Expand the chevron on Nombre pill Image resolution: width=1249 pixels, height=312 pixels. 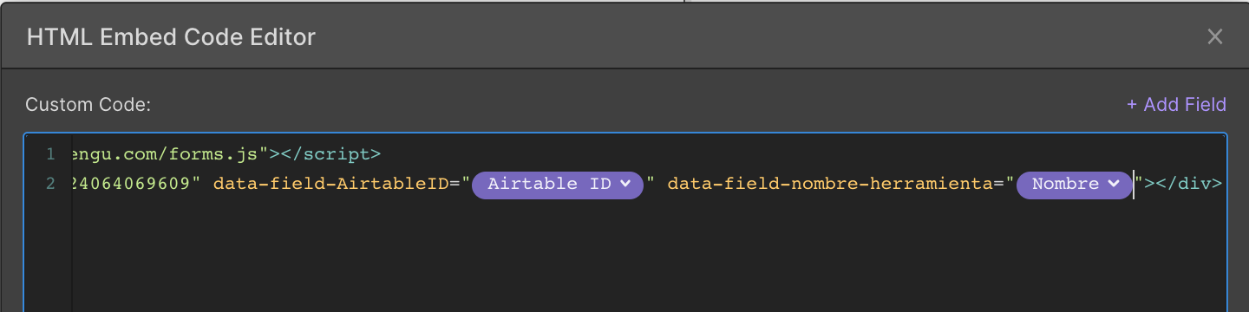pyautogui.click(x=1114, y=184)
